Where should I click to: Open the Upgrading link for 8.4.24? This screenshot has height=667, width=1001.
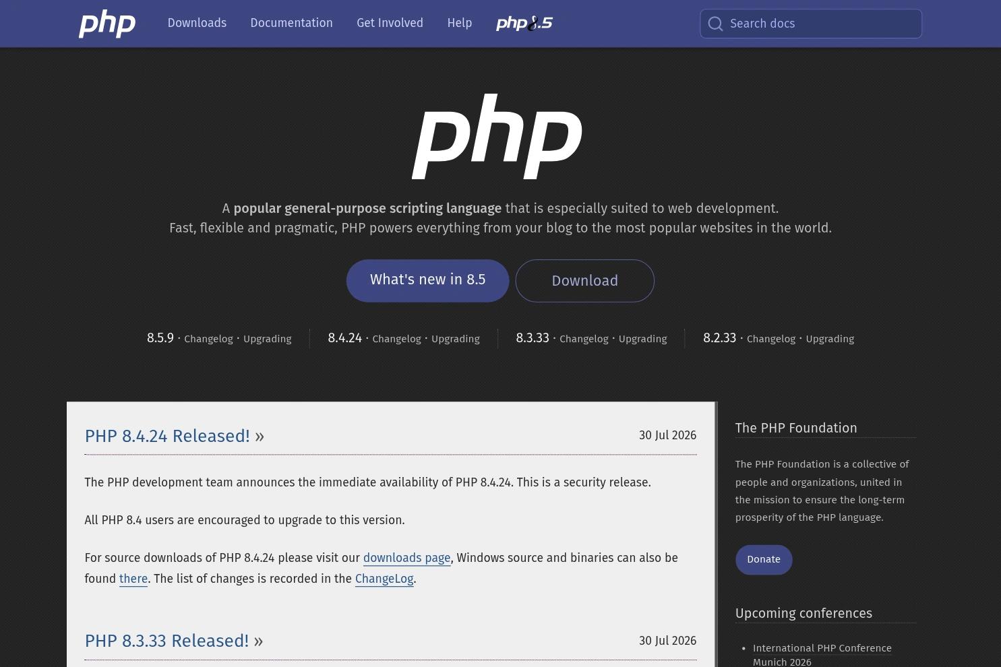(x=455, y=339)
